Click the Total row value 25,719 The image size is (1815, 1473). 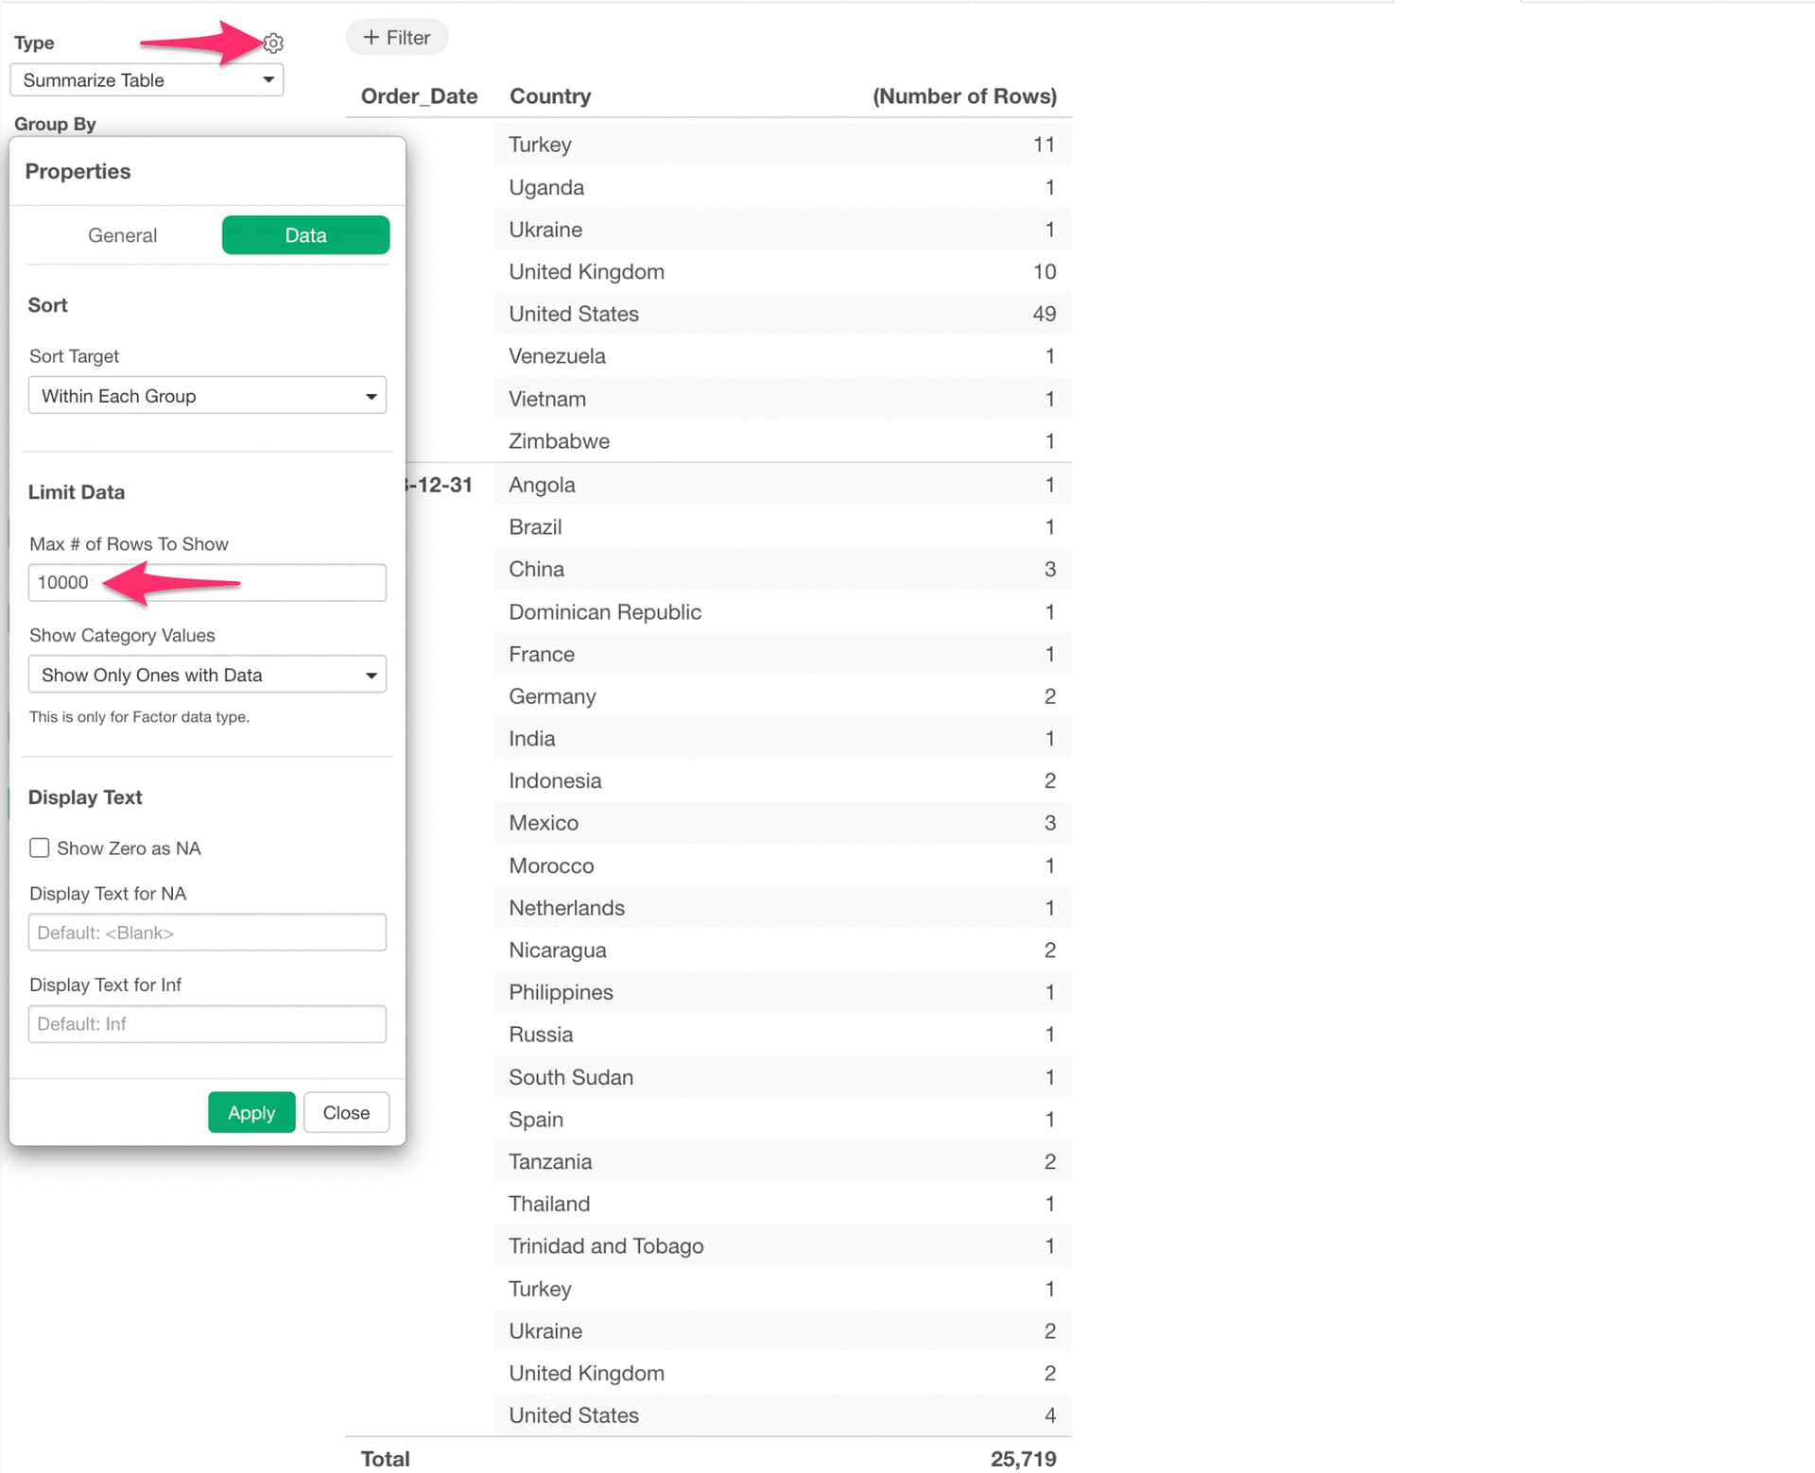point(1023,1460)
